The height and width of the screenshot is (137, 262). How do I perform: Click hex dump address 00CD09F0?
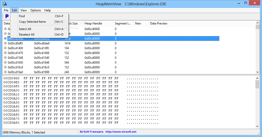click(11, 86)
